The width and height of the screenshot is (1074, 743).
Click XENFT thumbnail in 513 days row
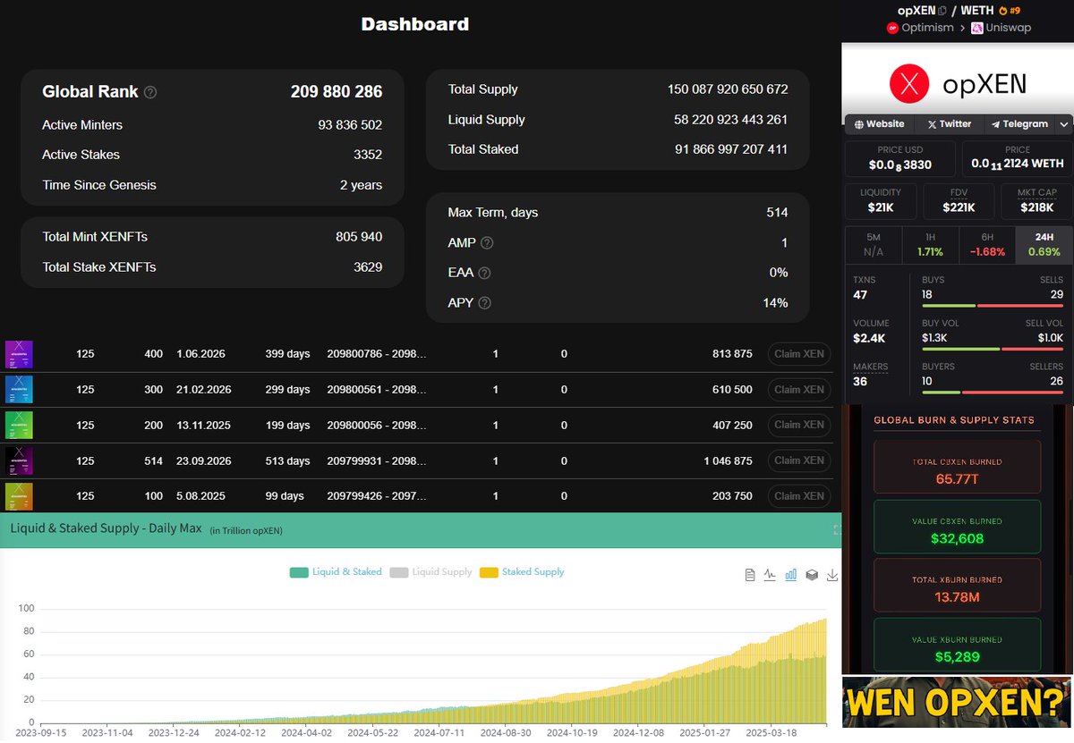coord(20,460)
